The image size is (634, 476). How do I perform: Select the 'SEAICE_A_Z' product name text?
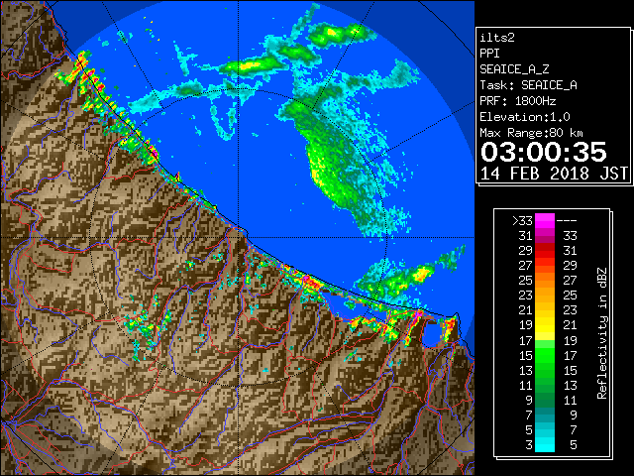point(514,69)
